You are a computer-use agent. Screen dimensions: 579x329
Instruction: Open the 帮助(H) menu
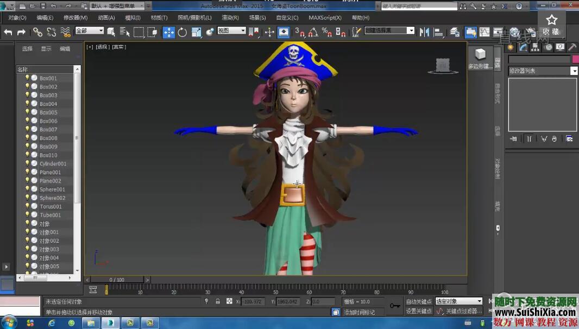pyautogui.click(x=361, y=18)
